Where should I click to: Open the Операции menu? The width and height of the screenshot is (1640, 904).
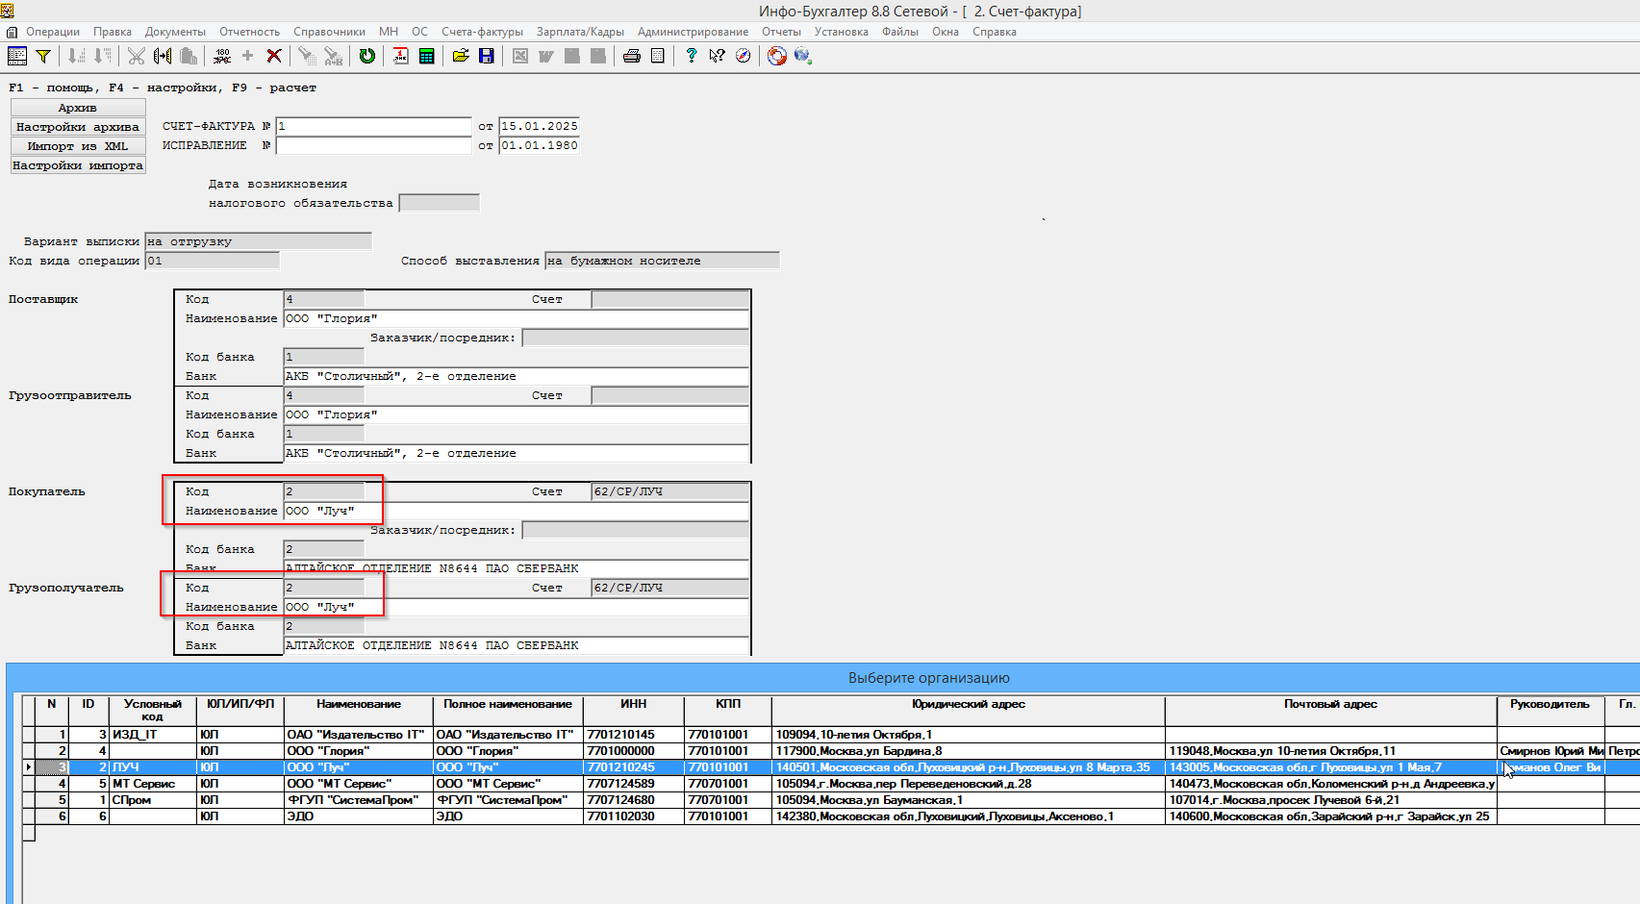click(x=53, y=32)
